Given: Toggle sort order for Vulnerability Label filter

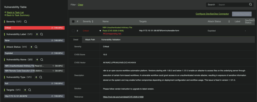Looking at the screenshot, I should click(x=37, y=34).
